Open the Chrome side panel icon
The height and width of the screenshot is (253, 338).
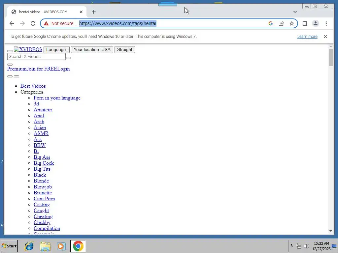pyautogui.click(x=305, y=23)
